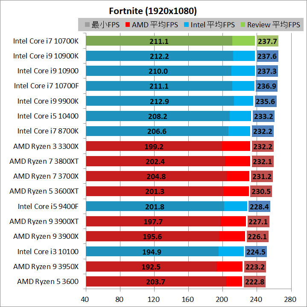The width and height of the screenshot is (307, 307).
Task: Click the 203.7 minimum value in the Ryzen 5 3600 bar
Action: tap(156, 282)
